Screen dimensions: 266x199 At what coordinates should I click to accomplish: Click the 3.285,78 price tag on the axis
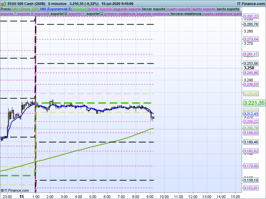click(x=251, y=24)
